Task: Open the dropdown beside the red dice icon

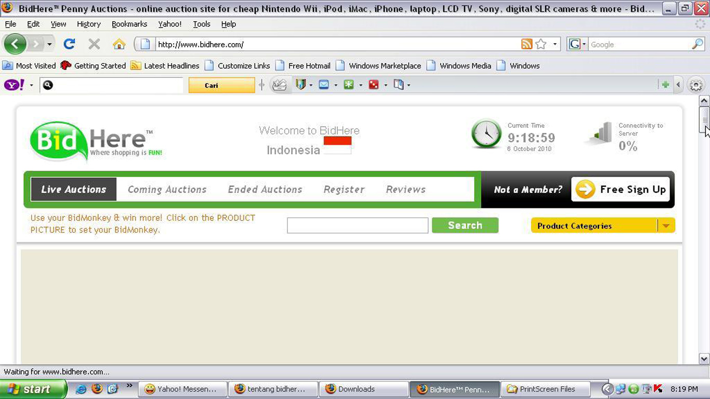Action: [x=386, y=85]
